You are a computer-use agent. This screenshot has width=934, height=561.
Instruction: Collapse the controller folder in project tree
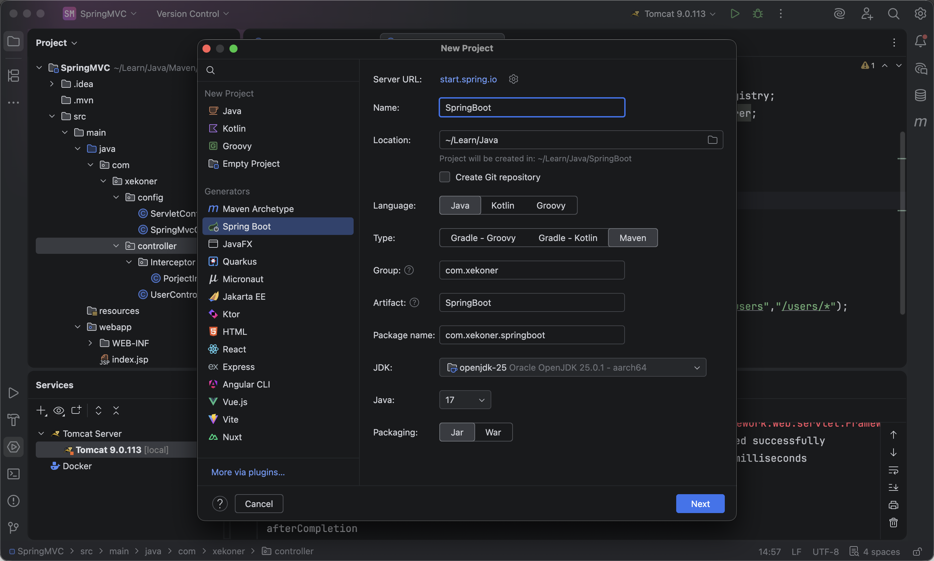116,246
